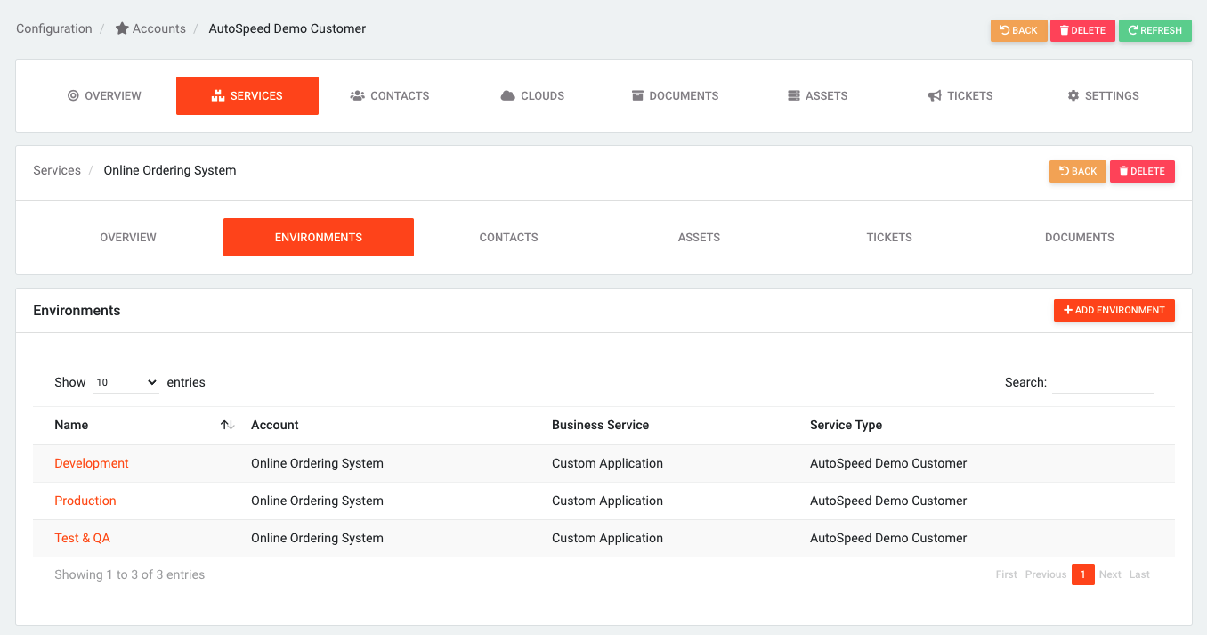Go to the account Documents tab
Image resolution: width=1207 pixels, height=635 pixels.
[675, 95]
